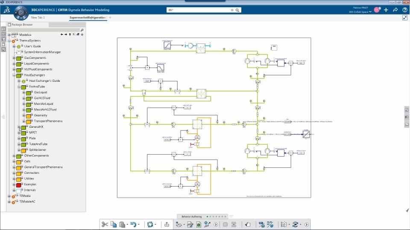Viewport: 410px width, 230px height.
Task: Click the Undo arrow icon
Action: point(133,224)
